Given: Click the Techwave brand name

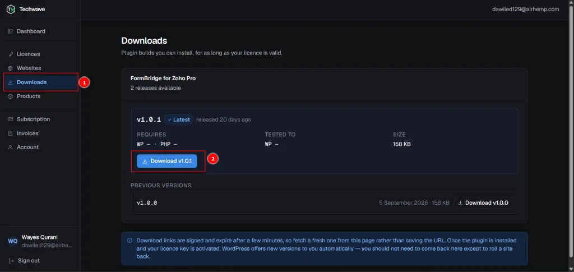Looking at the screenshot, I should point(32,9).
